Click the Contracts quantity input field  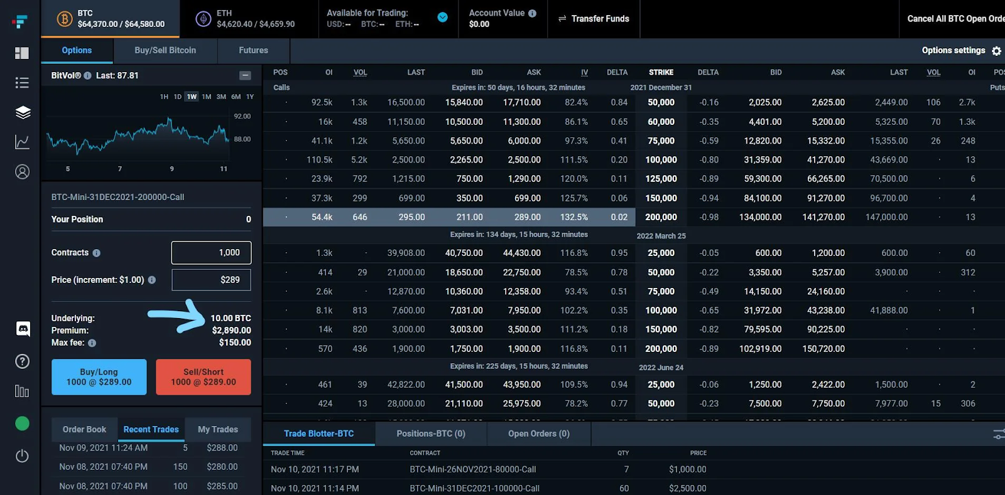(x=211, y=253)
